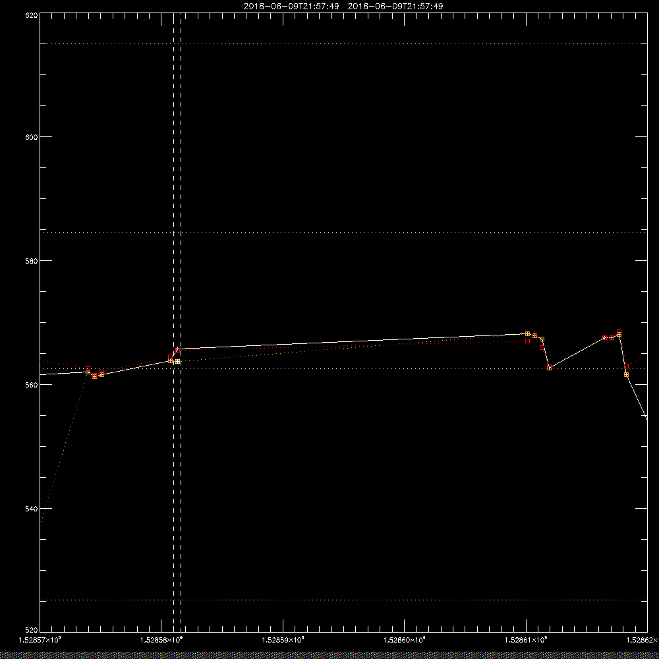659x659 pixels.
Task: Pick the data marker at the dip bottom after 1.52861×10⁹
Action: [550, 367]
